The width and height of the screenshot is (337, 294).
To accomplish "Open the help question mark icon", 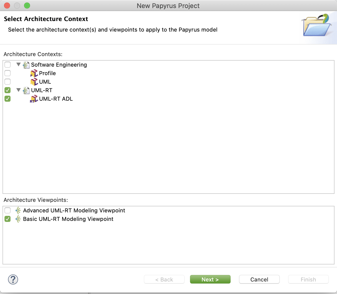I will click(13, 279).
